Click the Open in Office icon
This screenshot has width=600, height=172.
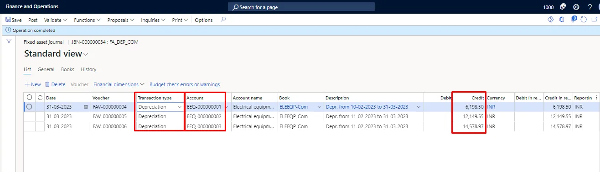(562, 20)
